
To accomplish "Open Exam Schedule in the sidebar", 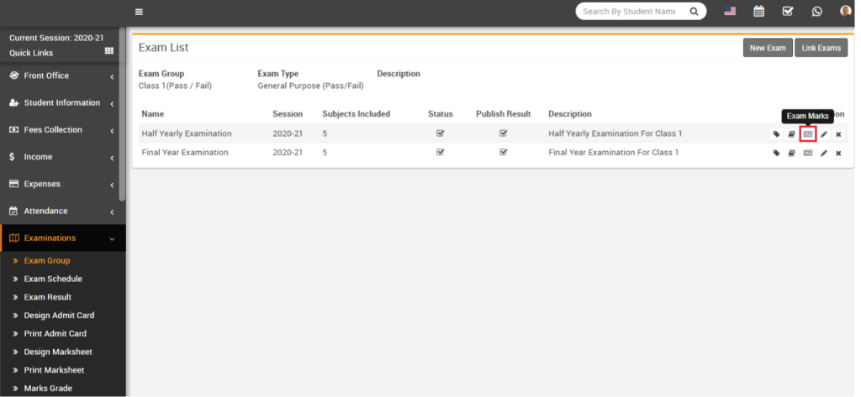I will (x=53, y=279).
